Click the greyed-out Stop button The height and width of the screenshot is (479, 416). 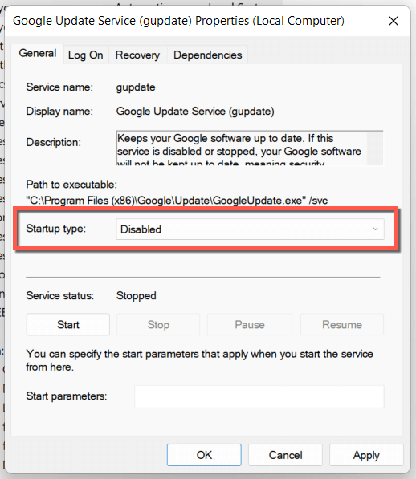pos(158,324)
